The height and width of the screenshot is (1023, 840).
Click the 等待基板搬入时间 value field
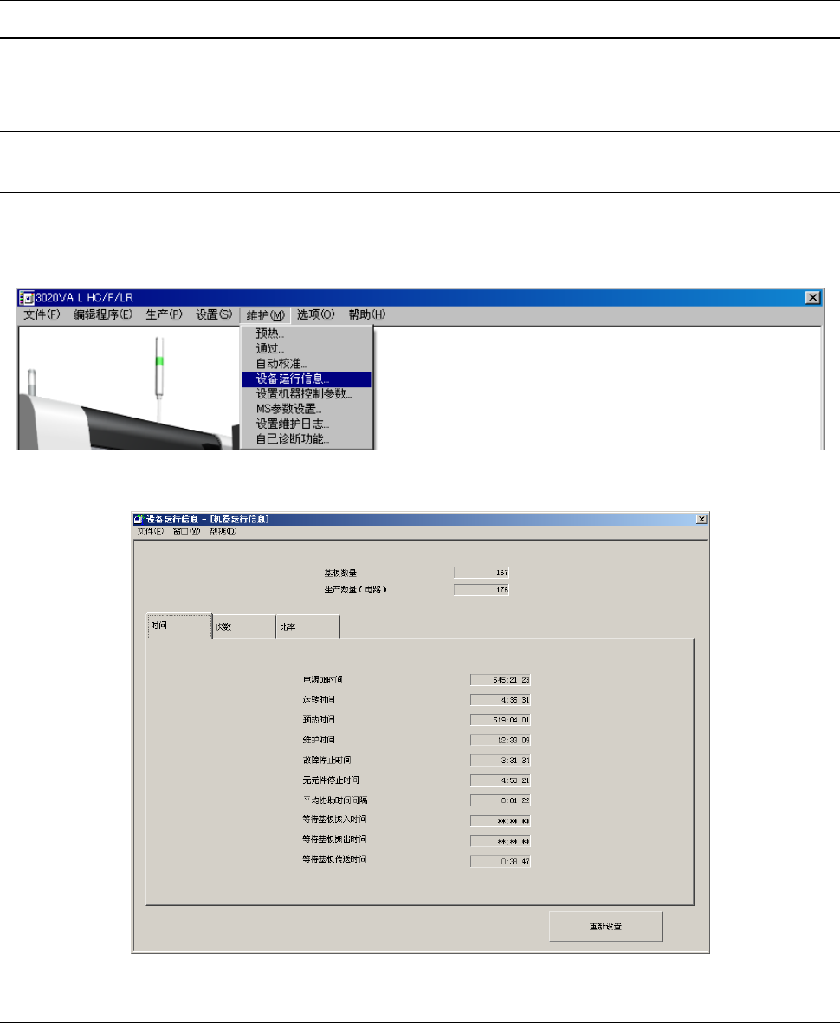click(x=501, y=821)
